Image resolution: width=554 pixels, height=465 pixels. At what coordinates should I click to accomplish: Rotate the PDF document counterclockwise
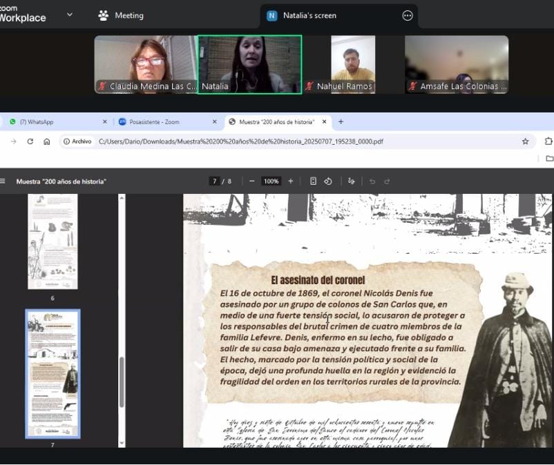click(328, 181)
